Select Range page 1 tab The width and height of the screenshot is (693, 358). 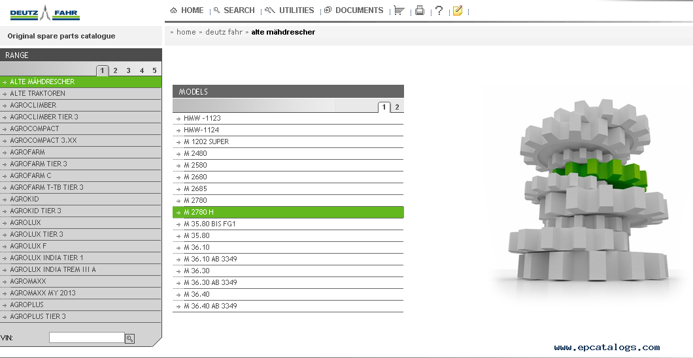[102, 70]
